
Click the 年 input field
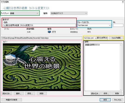tap(118, 25)
